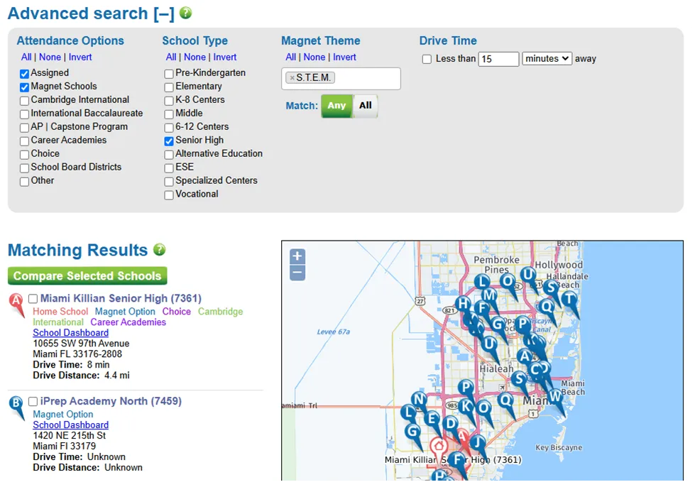This screenshot has height=482, width=695.
Task: Click the red home marker on map
Action: [439, 447]
